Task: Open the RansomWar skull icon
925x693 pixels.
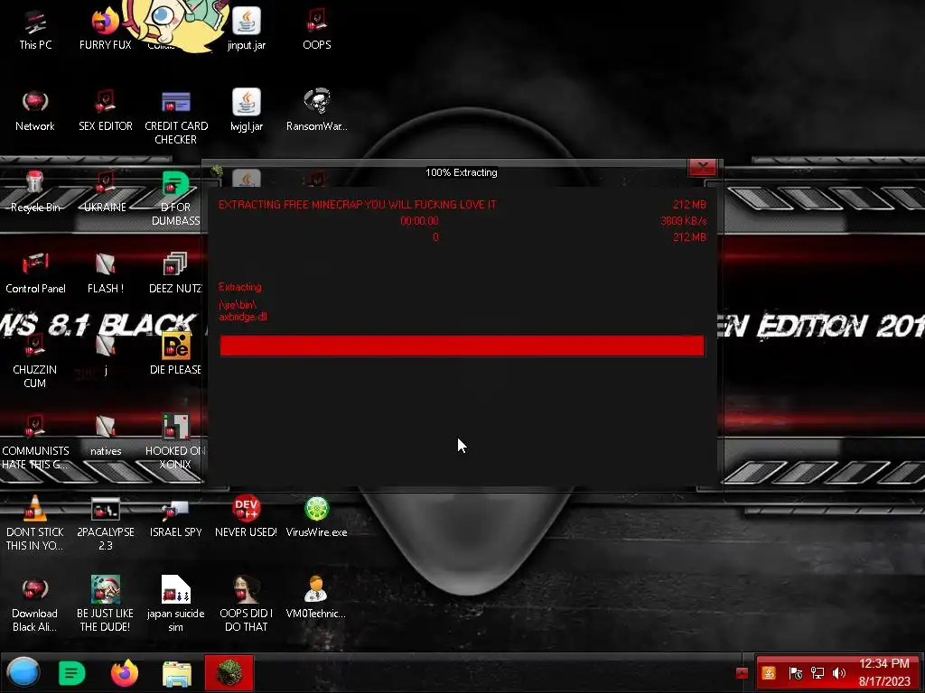Action: pos(316,111)
